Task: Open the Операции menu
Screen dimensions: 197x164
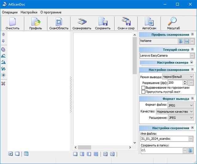Action: tap(10, 12)
